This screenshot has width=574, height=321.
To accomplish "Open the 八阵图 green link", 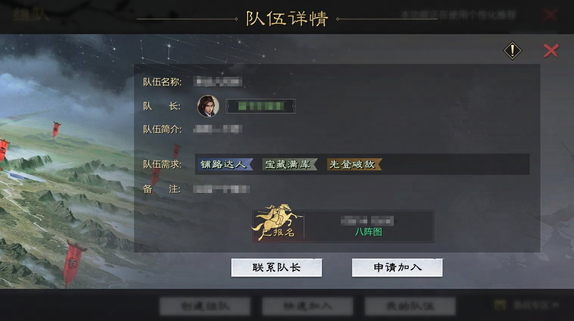I will (x=368, y=232).
